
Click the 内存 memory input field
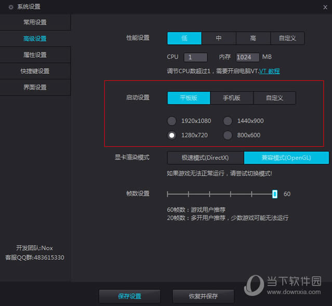[248, 57]
